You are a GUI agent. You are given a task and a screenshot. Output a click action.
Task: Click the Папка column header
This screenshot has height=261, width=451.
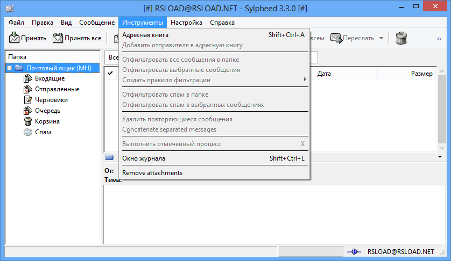pos(52,57)
